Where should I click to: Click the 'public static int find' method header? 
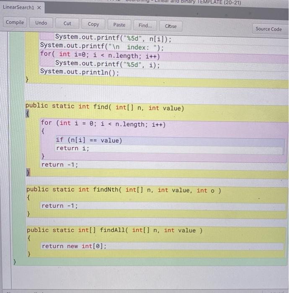105,107
